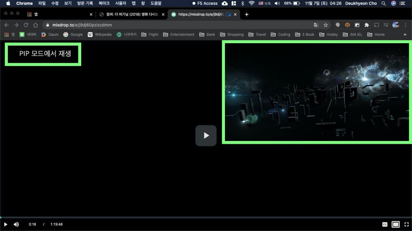Image resolution: width=412 pixels, height=231 pixels.
Task: Open Chrome extensions puzzle icon
Action: coord(367,25)
